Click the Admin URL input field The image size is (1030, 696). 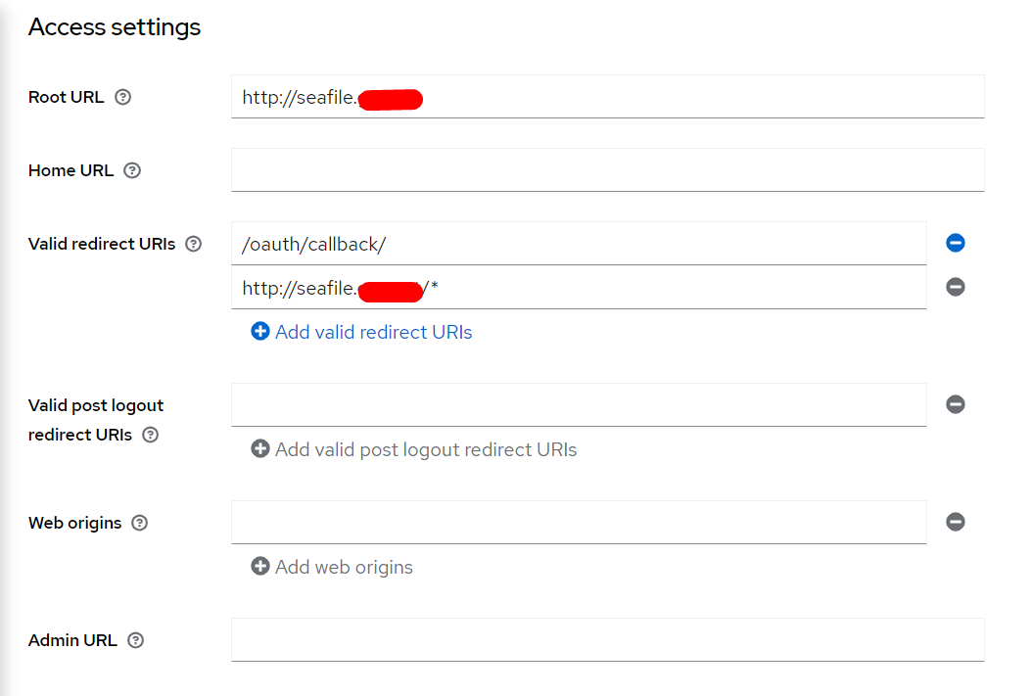607,640
